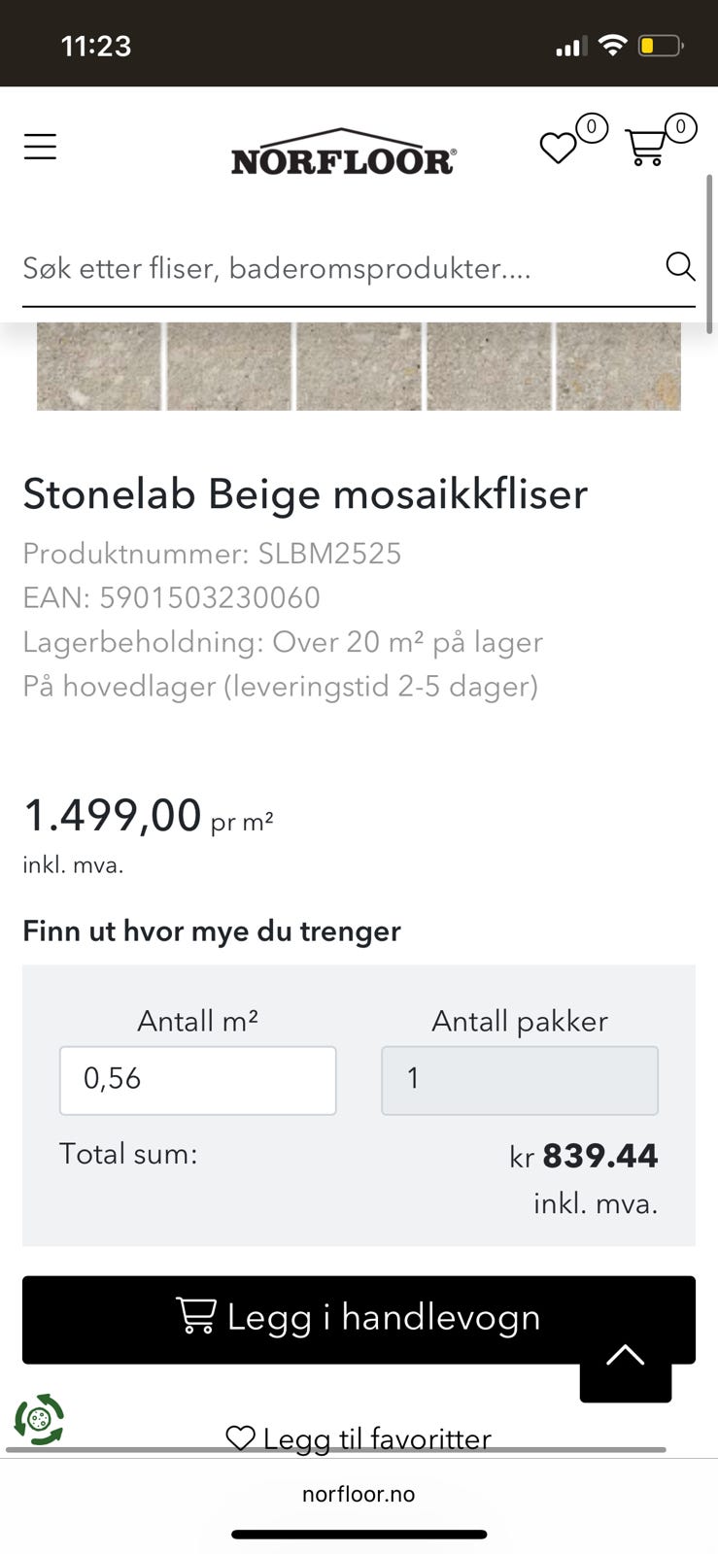Image resolution: width=718 pixels, height=1554 pixels.
Task: Open the favorites heart icon in header
Action: pyautogui.click(x=558, y=149)
